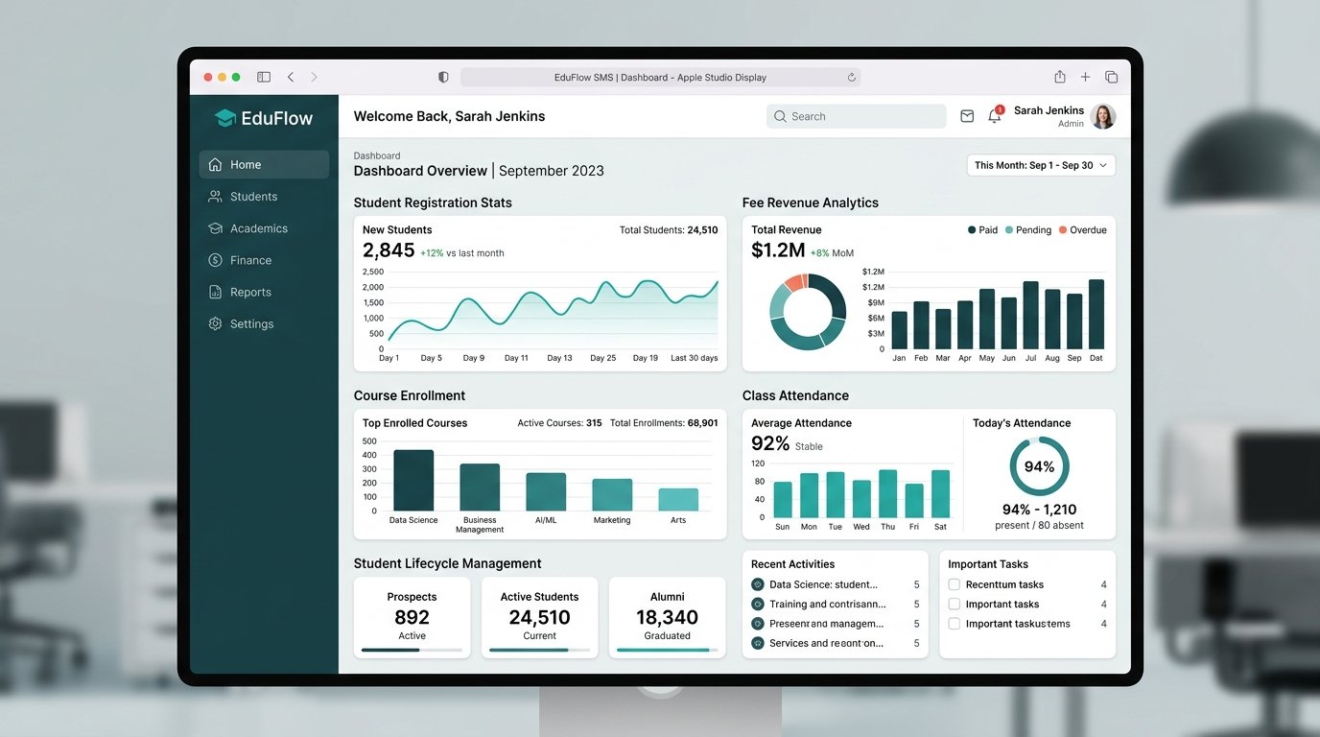Select 'Preseenrand managem...' activity text

point(827,624)
